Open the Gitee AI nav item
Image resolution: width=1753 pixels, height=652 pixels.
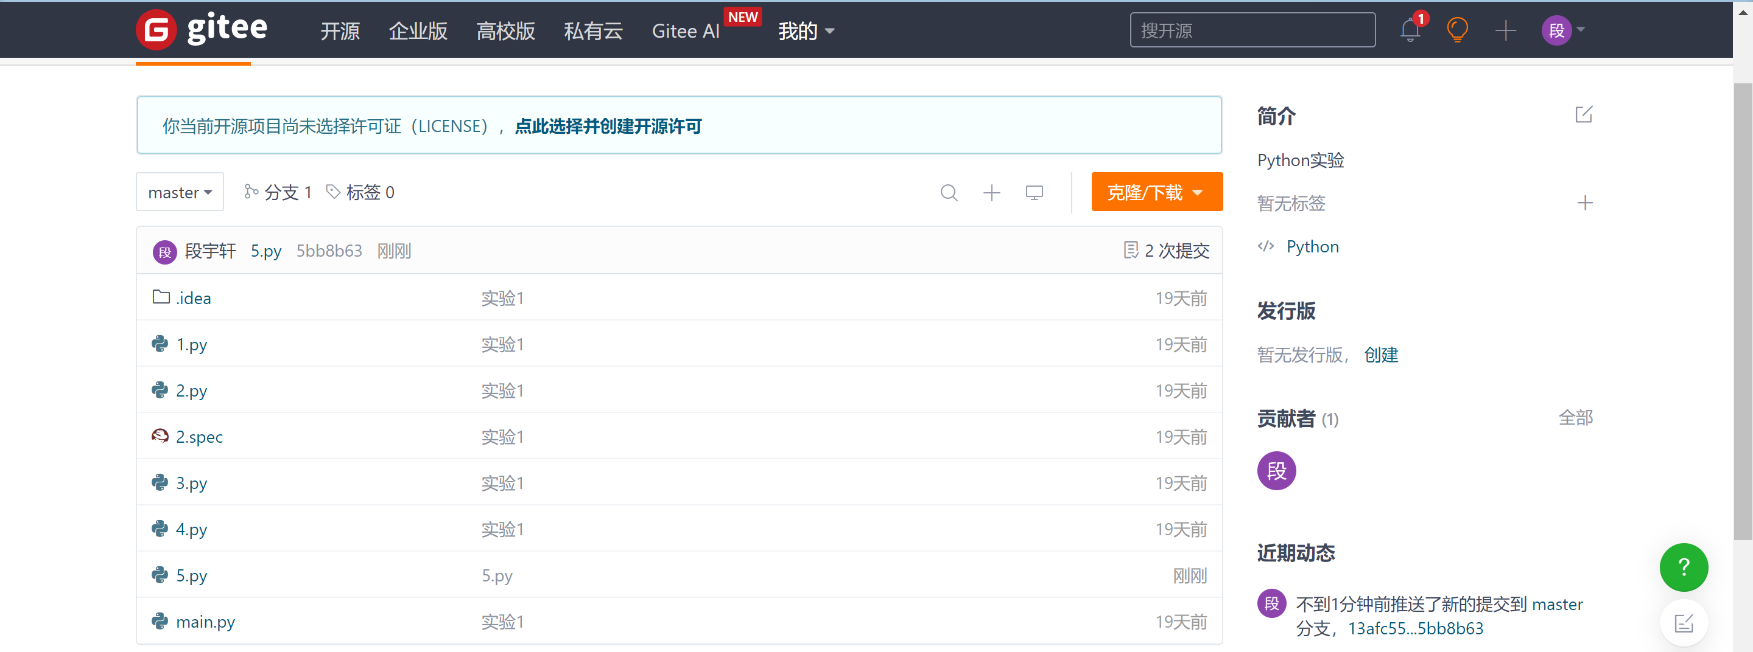click(x=685, y=31)
